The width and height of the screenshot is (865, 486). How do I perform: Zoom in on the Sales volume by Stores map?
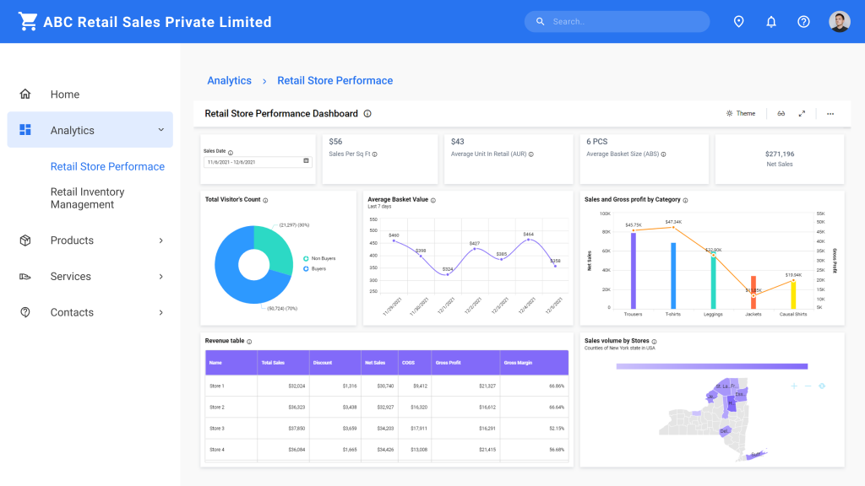tap(794, 386)
